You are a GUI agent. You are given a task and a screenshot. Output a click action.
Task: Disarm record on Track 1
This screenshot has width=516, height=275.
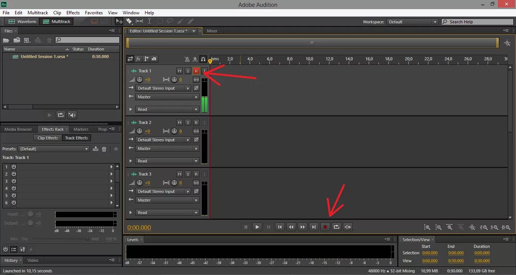click(x=196, y=71)
